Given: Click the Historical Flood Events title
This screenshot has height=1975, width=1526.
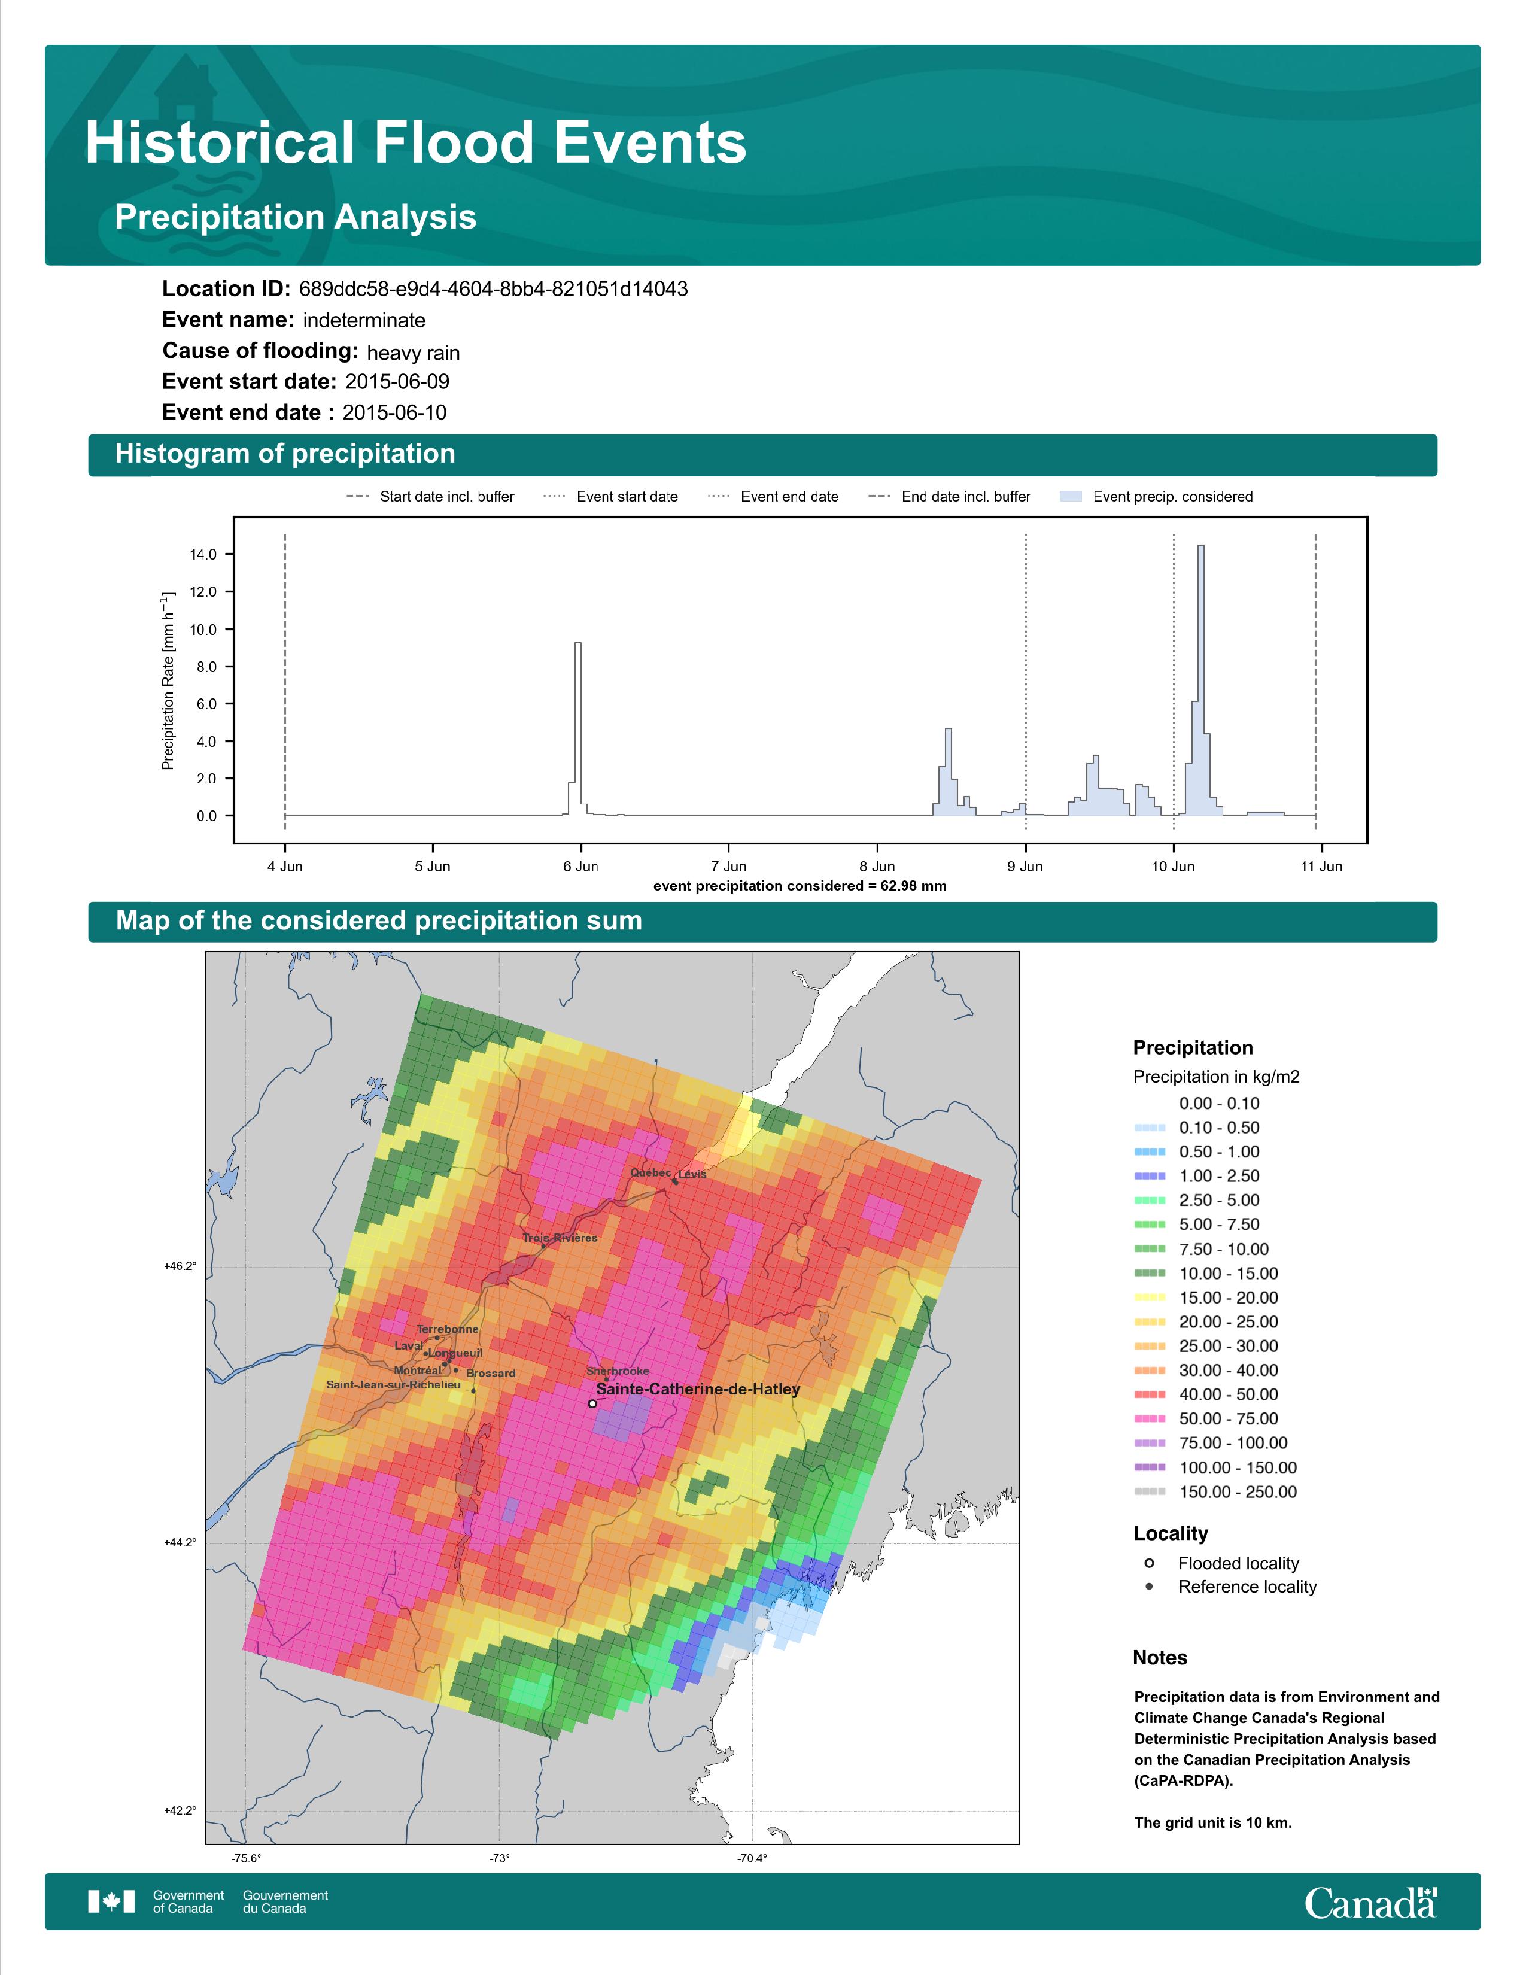Looking at the screenshot, I should tap(415, 143).
